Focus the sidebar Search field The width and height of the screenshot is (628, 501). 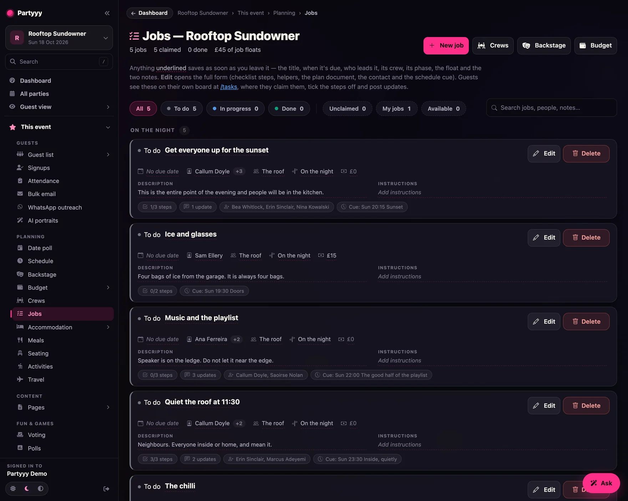pos(59,62)
